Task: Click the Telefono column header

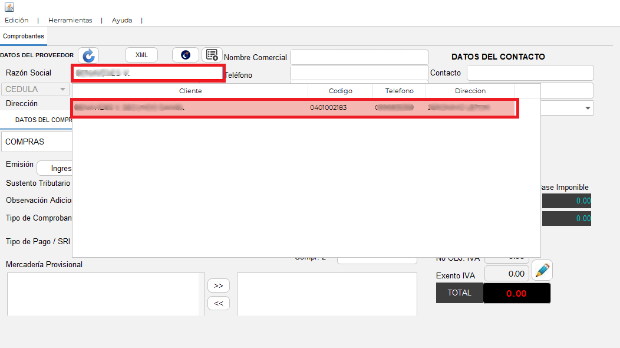Action: (400, 91)
